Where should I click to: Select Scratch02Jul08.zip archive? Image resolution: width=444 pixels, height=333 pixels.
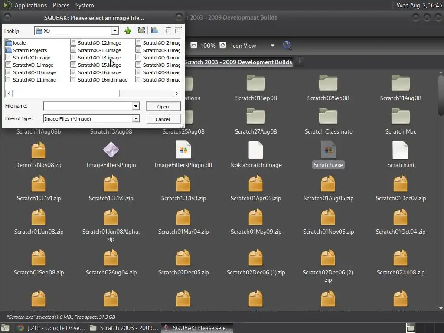click(400, 262)
